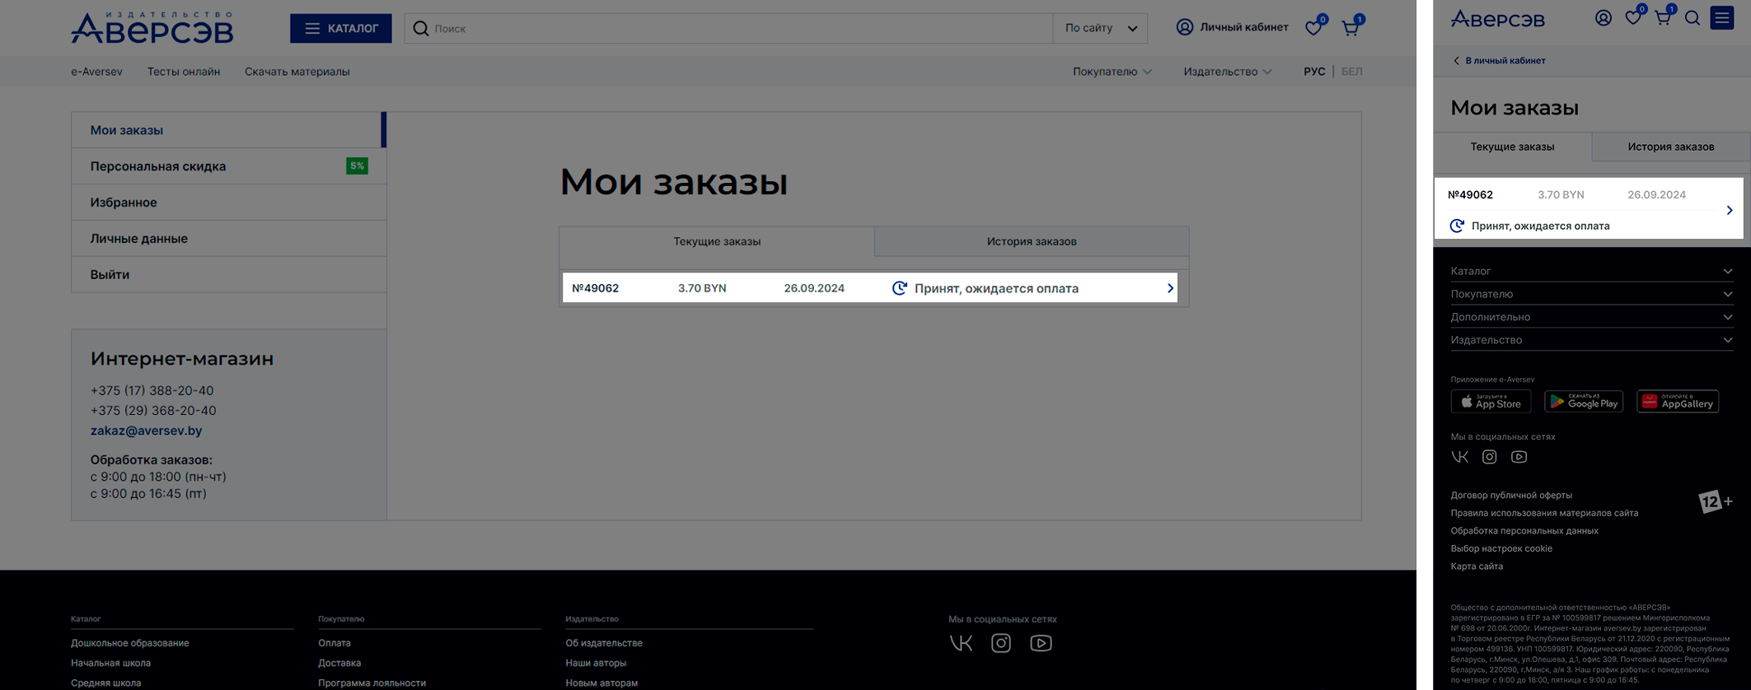Click inside the Поиск search field

(x=733, y=28)
